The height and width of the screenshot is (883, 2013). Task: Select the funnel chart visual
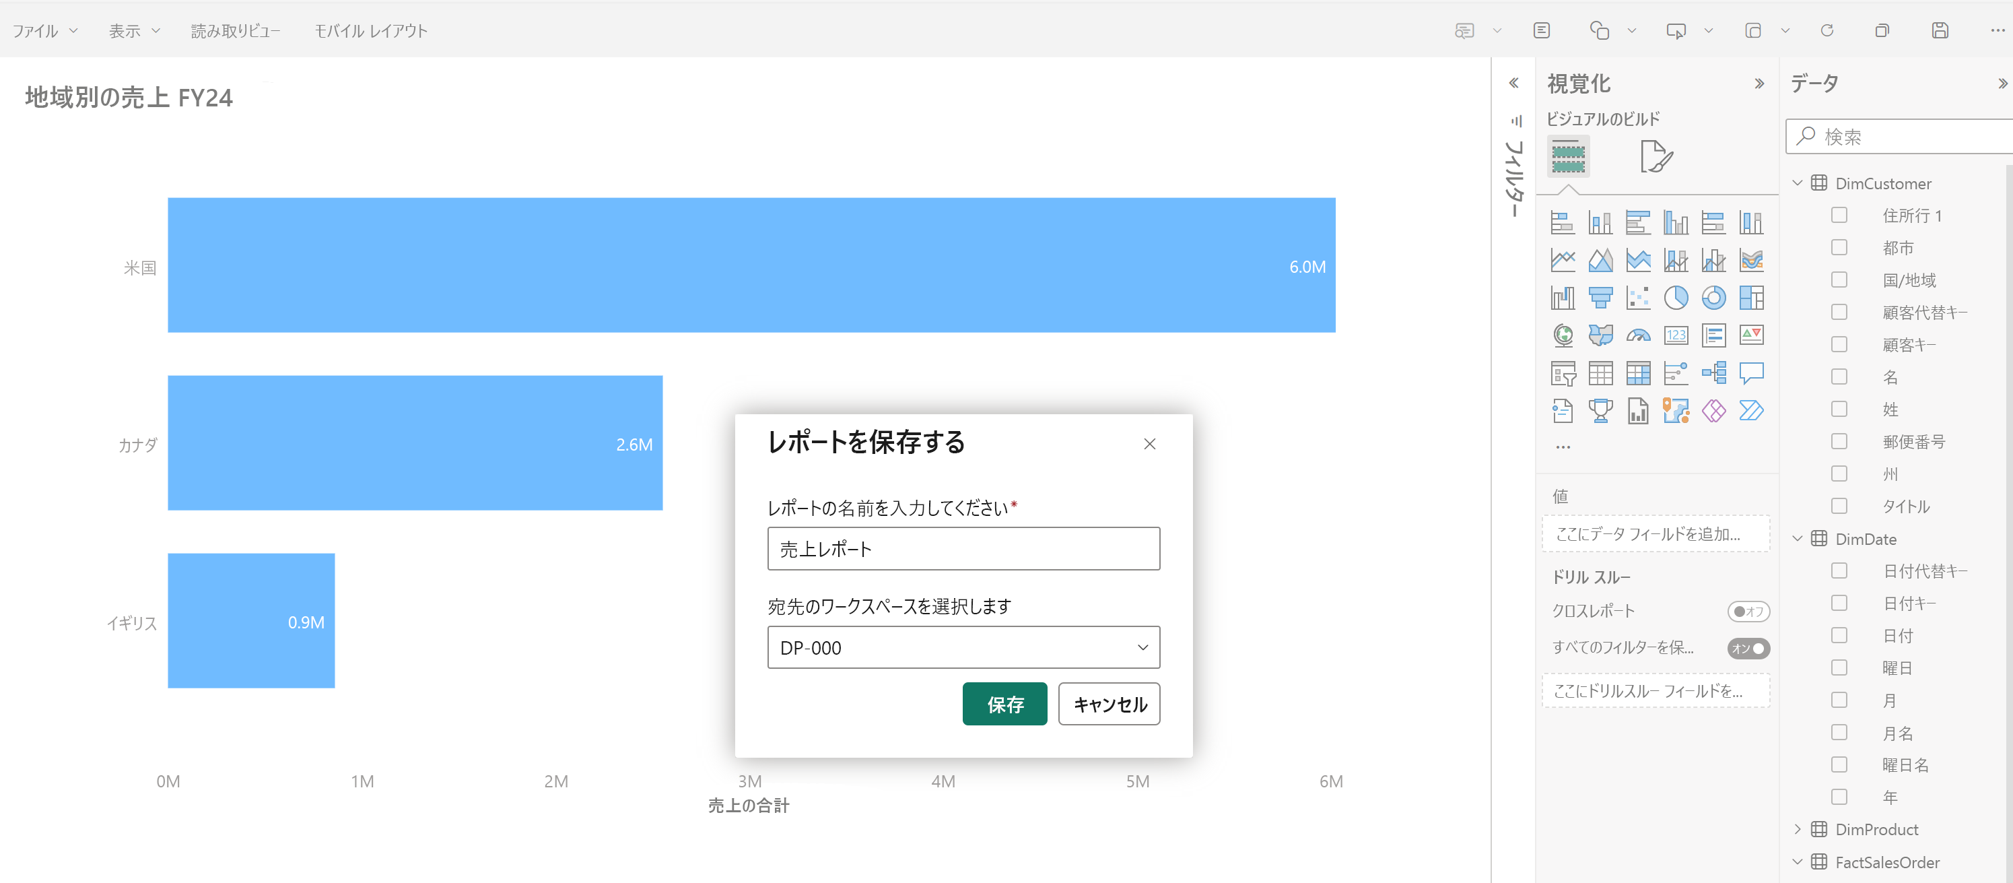pos(1601,297)
